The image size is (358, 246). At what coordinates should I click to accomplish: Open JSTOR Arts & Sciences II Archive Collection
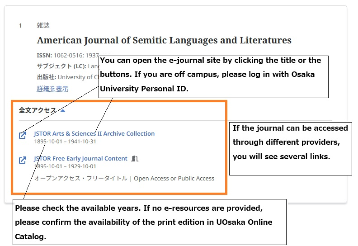pos(94,133)
